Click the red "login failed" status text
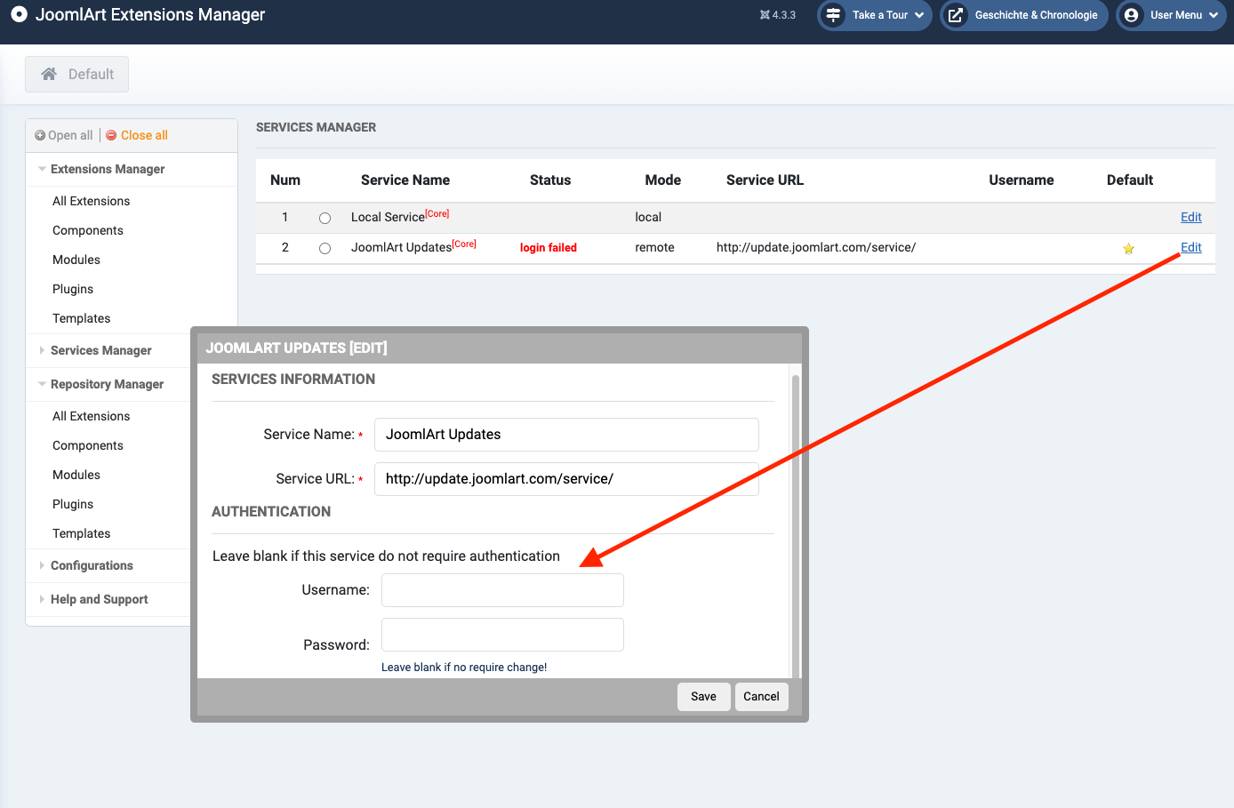This screenshot has height=808, width=1234. (549, 248)
